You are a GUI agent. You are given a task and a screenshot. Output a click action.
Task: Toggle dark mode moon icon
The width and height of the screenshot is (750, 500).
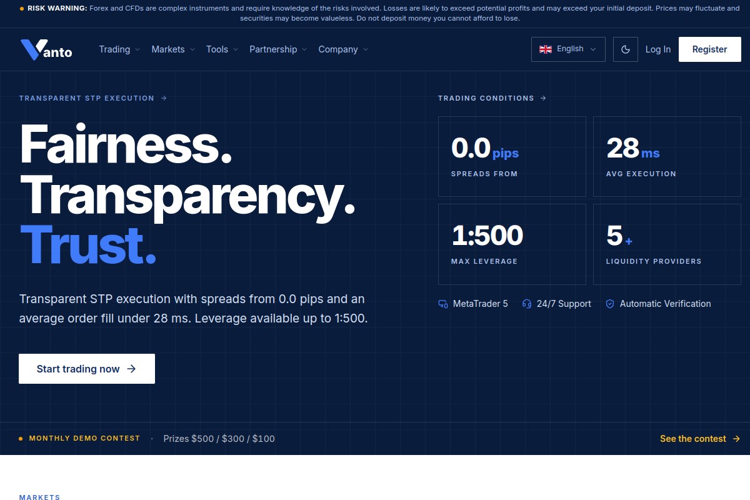(626, 49)
